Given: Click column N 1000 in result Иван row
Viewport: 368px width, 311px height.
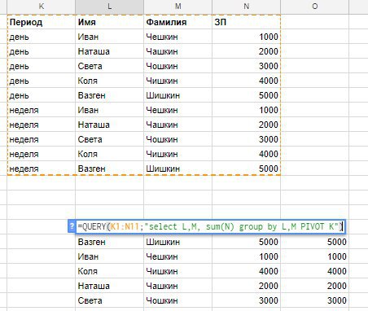Looking at the screenshot, I should point(247,256).
